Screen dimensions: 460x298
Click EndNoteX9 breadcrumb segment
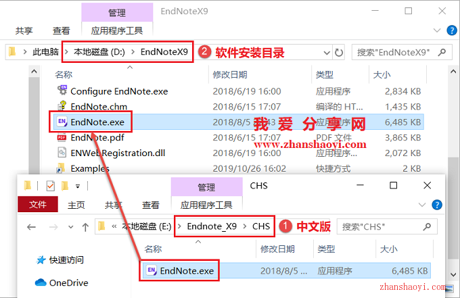(164, 52)
